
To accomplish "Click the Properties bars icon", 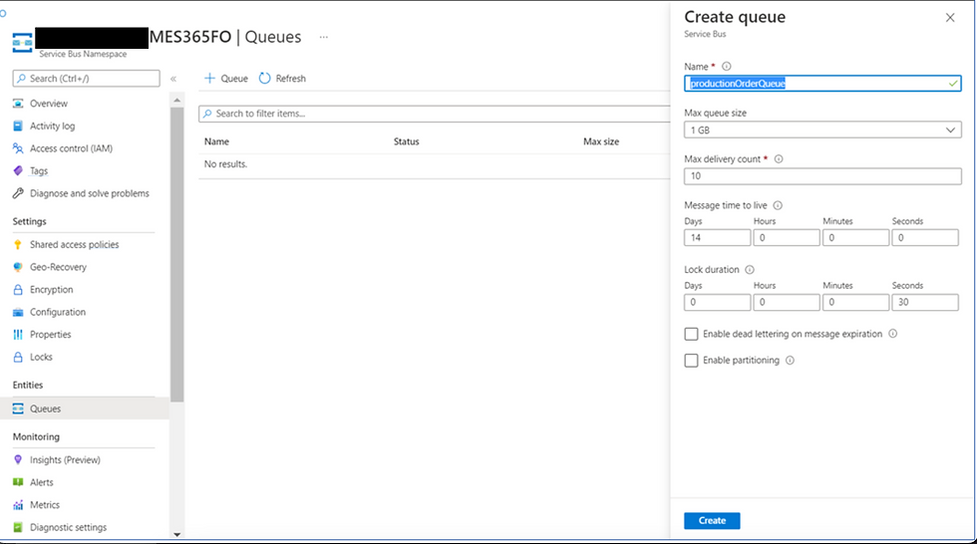I will [18, 334].
